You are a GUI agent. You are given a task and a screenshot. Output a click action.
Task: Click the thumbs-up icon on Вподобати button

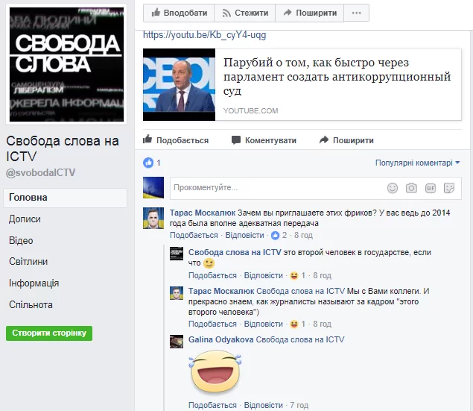click(x=156, y=13)
